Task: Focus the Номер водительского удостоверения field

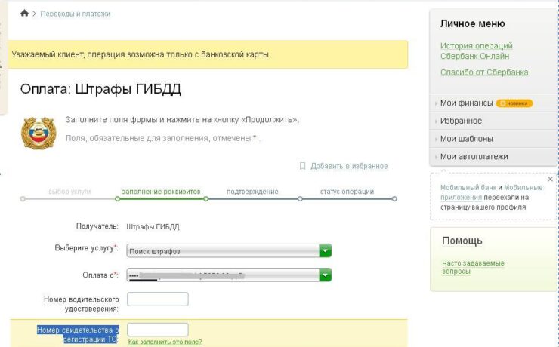Action: tap(158, 299)
